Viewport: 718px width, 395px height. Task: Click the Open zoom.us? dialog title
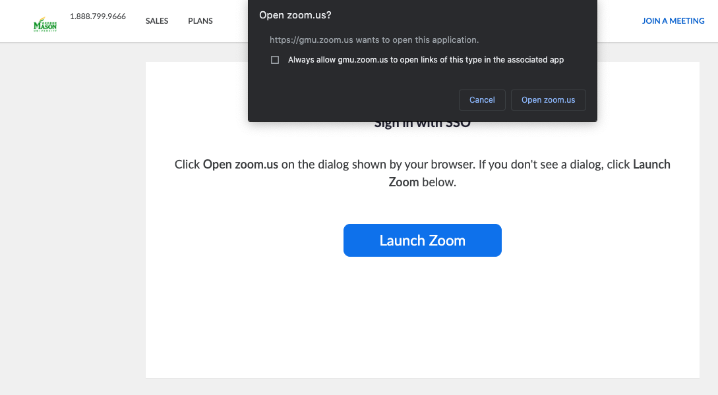pyautogui.click(x=295, y=14)
